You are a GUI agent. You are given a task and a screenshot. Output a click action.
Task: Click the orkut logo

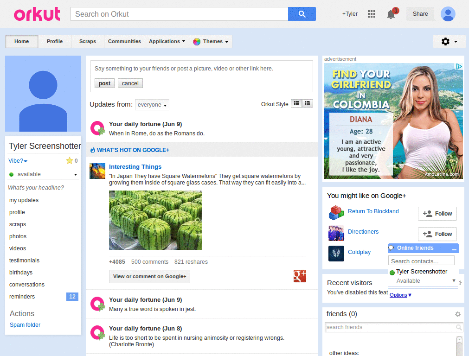point(37,14)
